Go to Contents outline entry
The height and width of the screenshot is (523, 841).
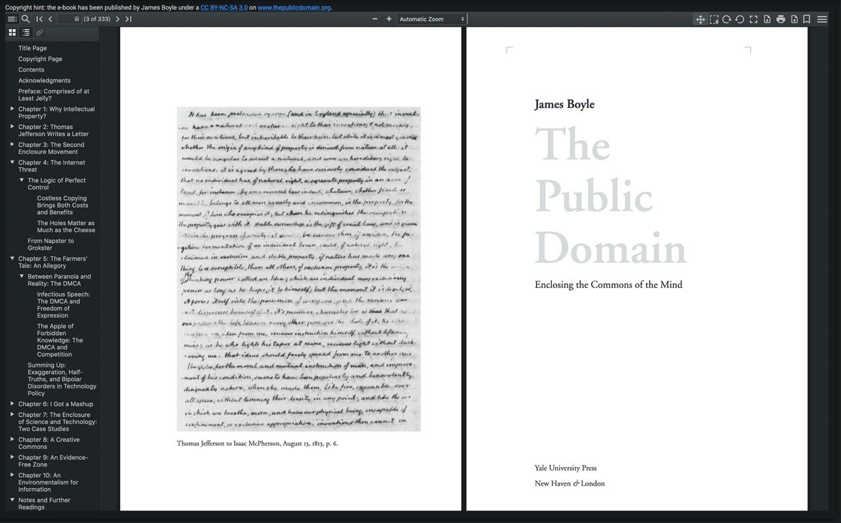(x=31, y=70)
